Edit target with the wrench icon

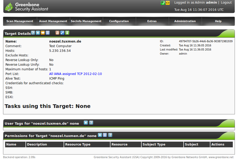point(62,33)
